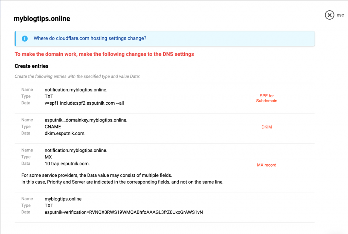
Task: Select the dkim.esputnik.com. data value
Action: pos(65,133)
